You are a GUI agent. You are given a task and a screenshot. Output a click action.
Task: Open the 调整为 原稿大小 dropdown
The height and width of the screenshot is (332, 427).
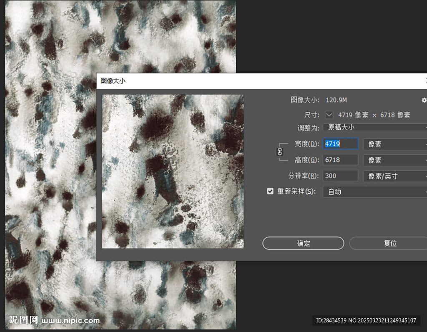[375, 128]
